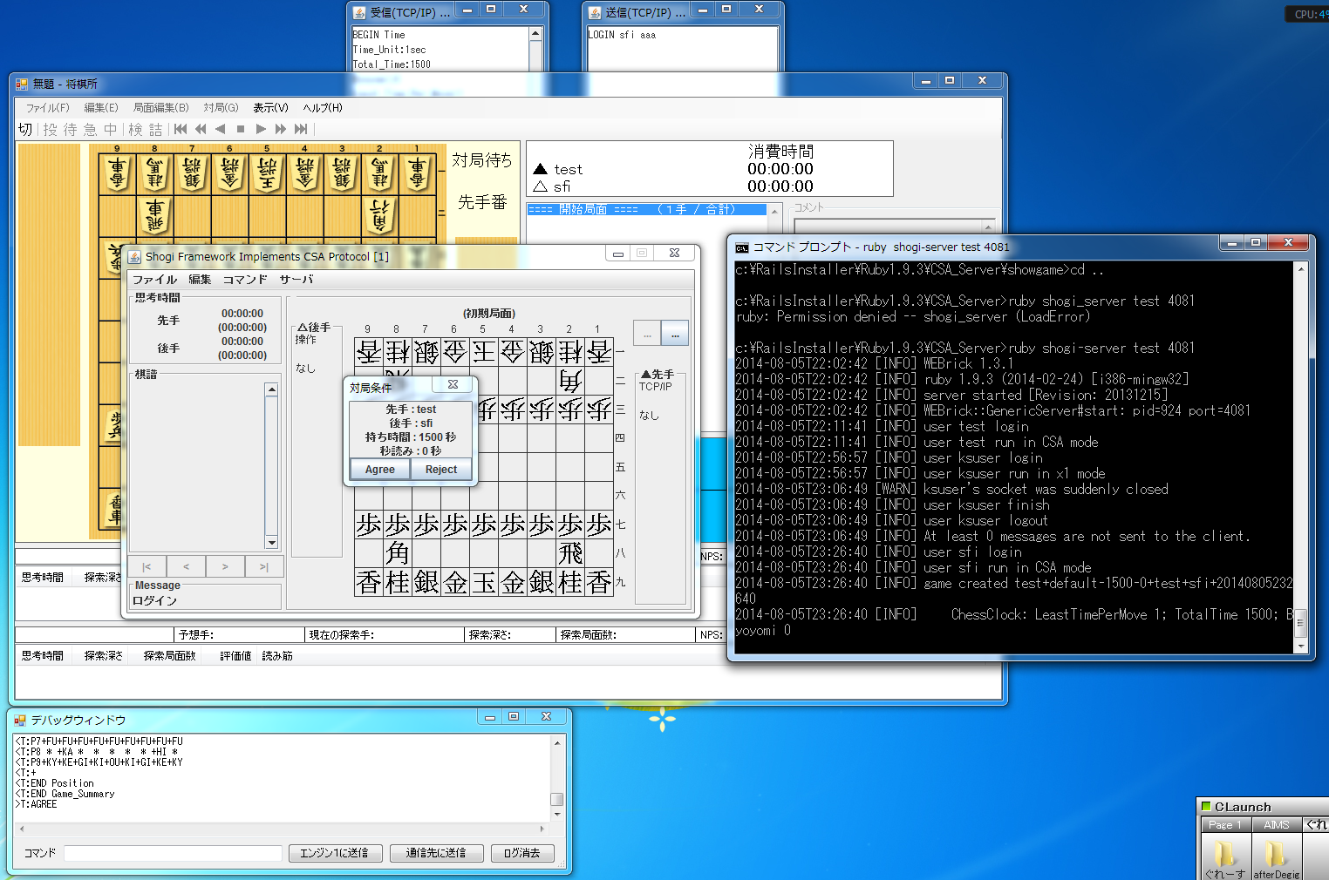This screenshot has width=1329, height=880.
Task: Click Agree in the 対局条件 dialog
Action: (380, 470)
